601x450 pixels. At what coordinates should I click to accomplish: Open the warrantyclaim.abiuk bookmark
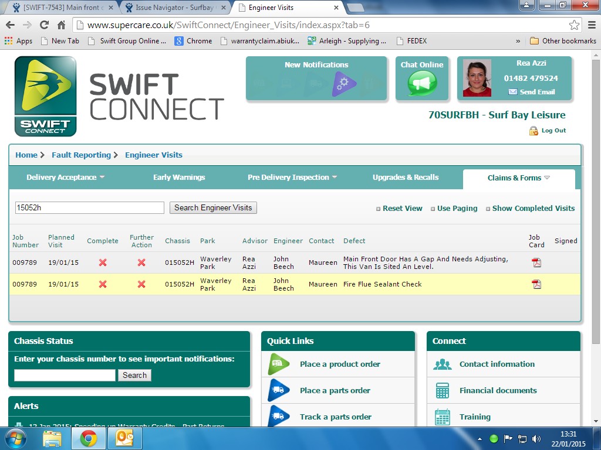click(x=260, y=41)
